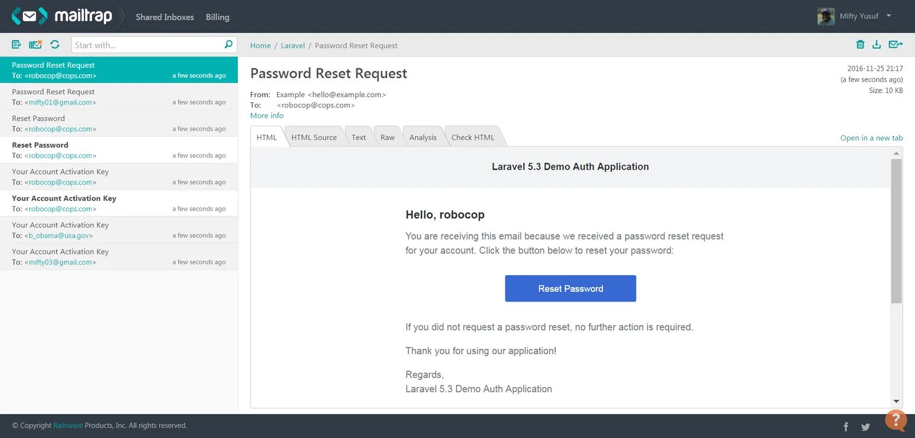The width and height of the screenshot is (915, 438).
Task: Open the Twitter link in the footer
Action: [865, 427]
